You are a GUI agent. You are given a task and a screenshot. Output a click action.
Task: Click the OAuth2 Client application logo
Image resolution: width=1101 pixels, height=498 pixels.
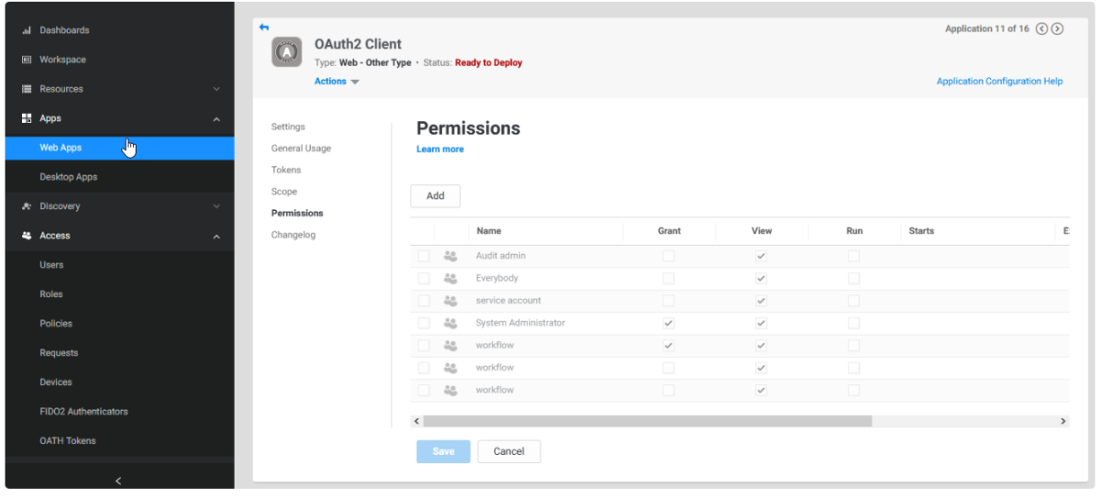tap(286, 53)
